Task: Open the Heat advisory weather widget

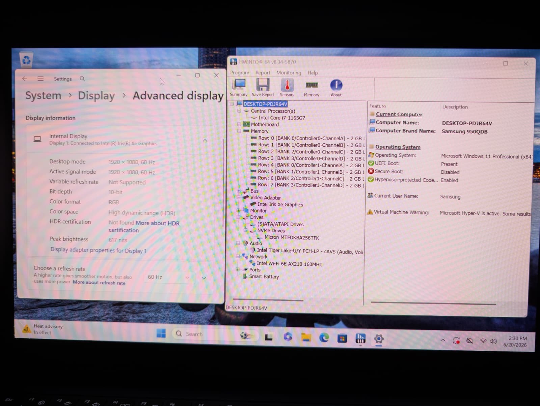Action: pyautogui.click(x=43, y=329)
